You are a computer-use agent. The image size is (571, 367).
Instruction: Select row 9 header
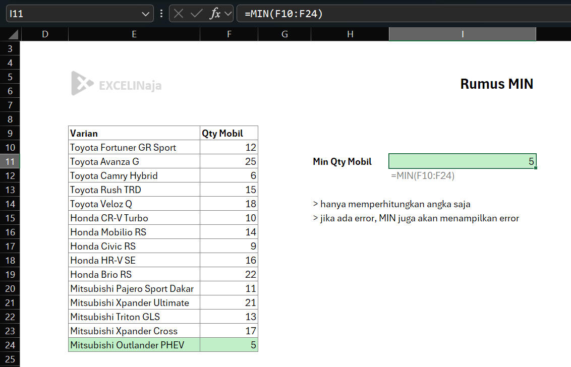[10, 133]
